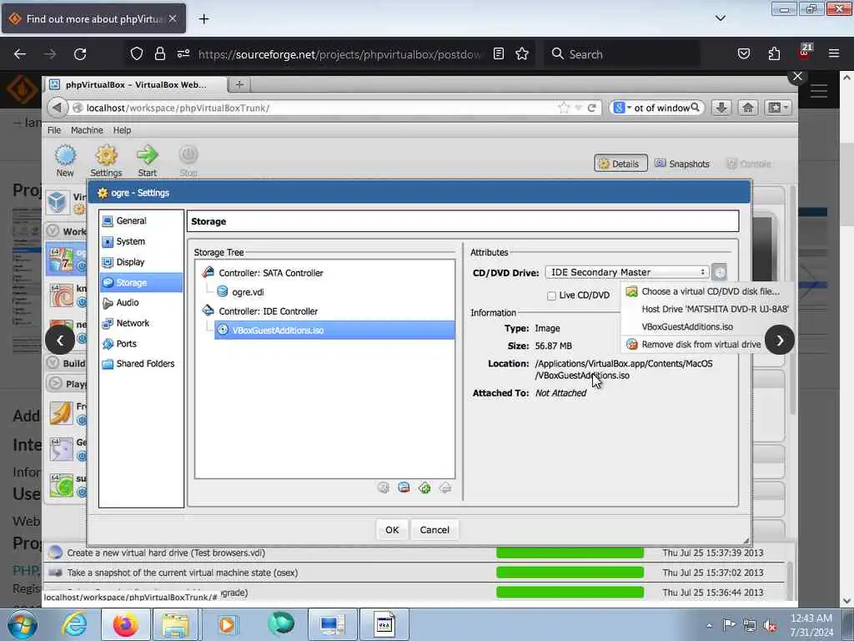Click the Firefox back arrow button
This screenshot has height=641, width=854.
click(x=20, y=54)
